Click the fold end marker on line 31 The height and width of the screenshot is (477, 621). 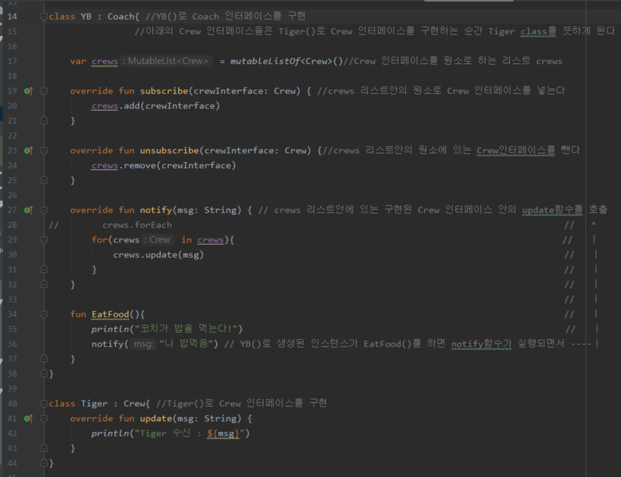[44, 270]
